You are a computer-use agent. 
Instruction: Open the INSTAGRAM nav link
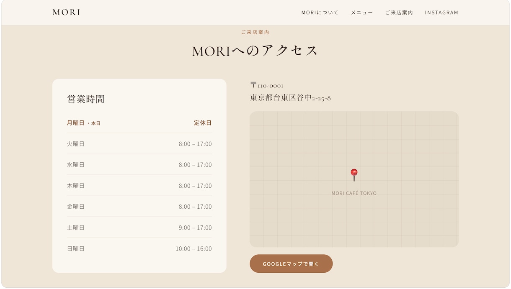tap(441, 13)
